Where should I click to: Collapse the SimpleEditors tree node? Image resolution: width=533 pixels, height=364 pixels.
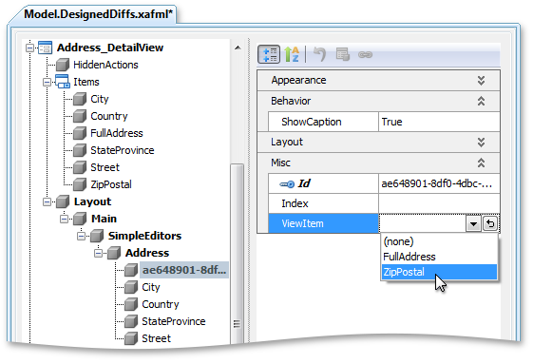(81, 236)
